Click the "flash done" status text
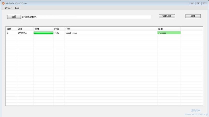Image resolution: width=209 pixels, height=117 pixels. (x=71, y=33)
